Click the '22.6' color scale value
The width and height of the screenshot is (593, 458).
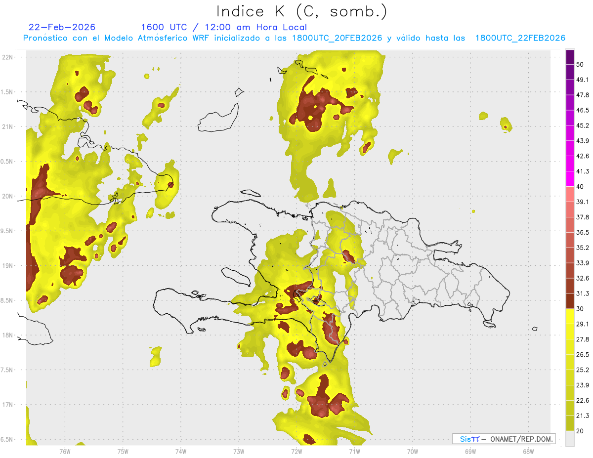[x=583, y=401]
